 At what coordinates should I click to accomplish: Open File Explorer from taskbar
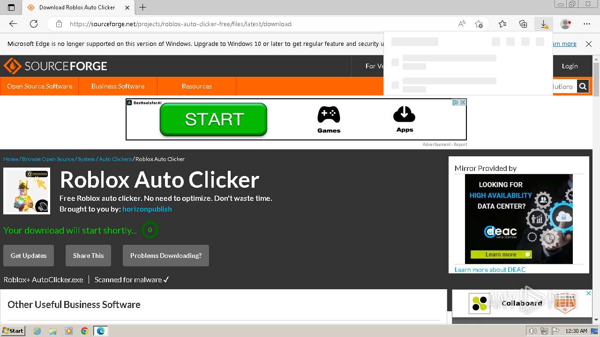pos(53,331)
